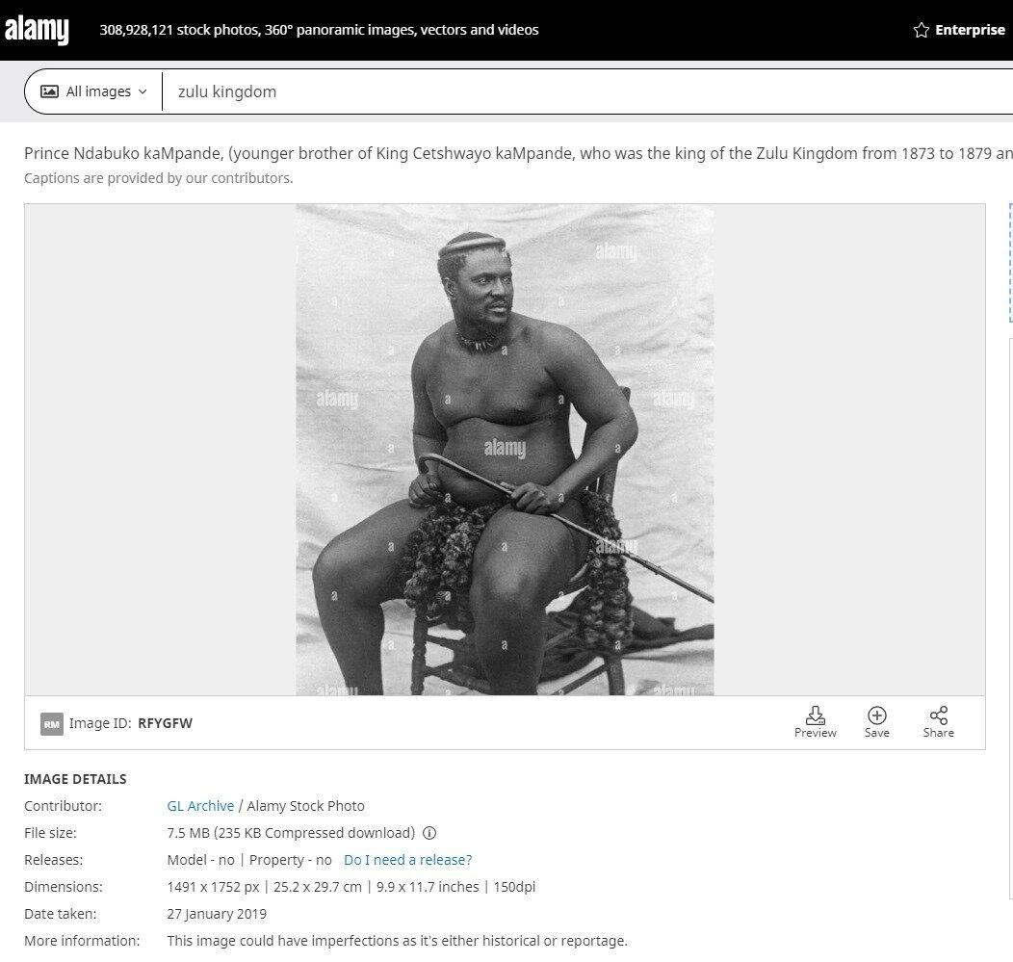Open the Enterprise menu item

(x=959, y=30)
